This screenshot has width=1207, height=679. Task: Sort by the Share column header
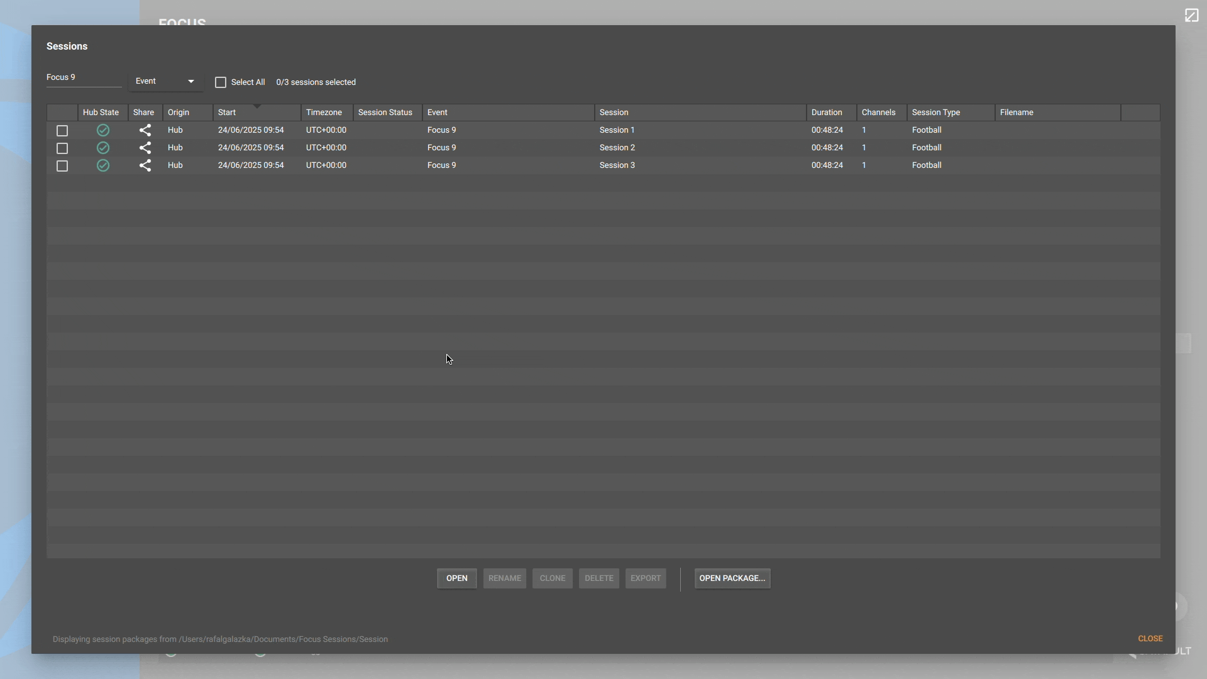(x=145, y=113)
